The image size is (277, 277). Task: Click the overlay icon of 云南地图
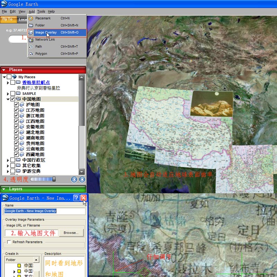coord(22,149)
